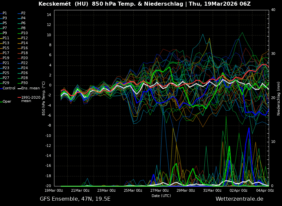Click the 27Mar 00z date tick label
282x206 pixels.
tap(160, 191)
